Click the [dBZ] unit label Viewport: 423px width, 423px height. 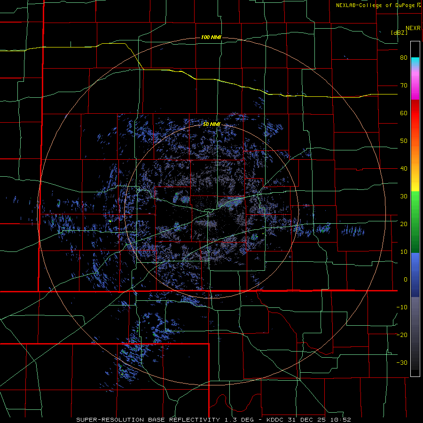coord(399,33)
